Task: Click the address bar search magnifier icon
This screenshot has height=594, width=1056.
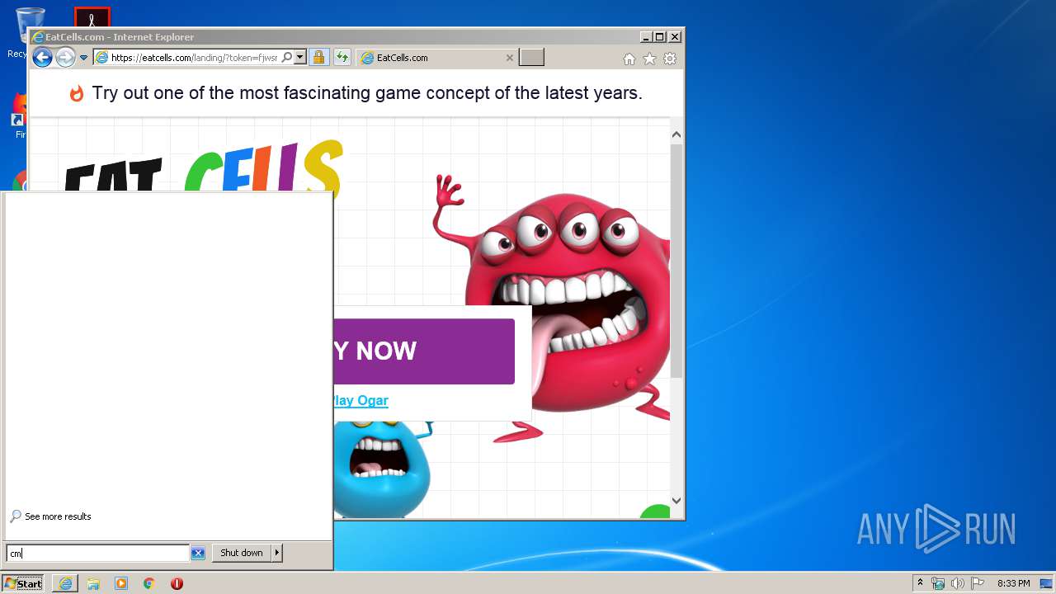Action: point(286,57)
